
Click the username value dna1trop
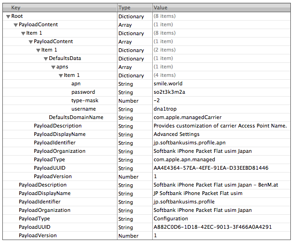click(x=165, y=109)
